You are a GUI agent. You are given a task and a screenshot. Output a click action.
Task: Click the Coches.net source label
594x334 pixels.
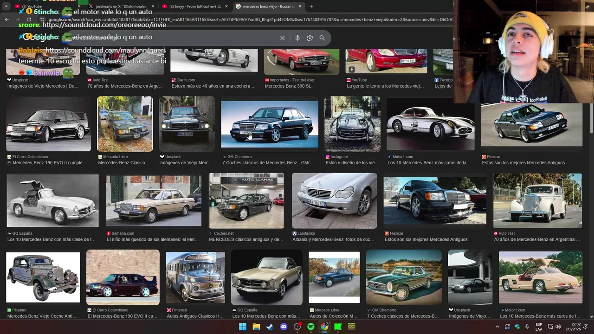[224, 233]
